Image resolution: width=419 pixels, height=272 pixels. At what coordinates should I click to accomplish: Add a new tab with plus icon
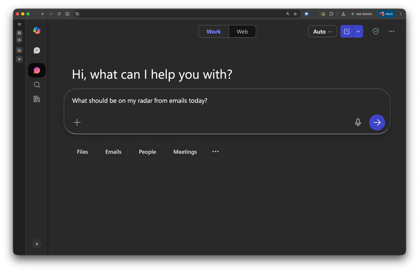19,59
